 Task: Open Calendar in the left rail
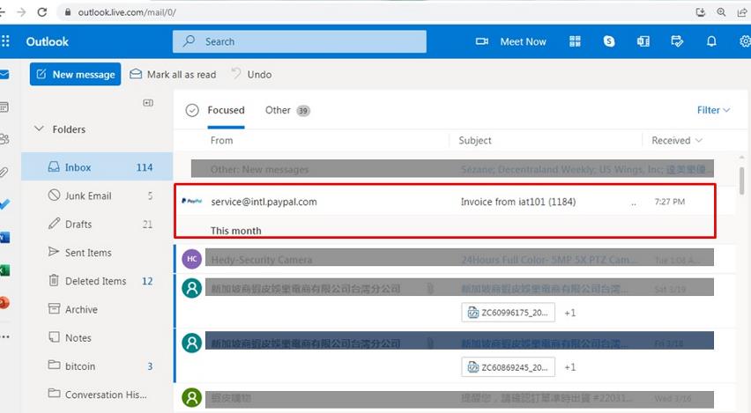click(4, 107)
